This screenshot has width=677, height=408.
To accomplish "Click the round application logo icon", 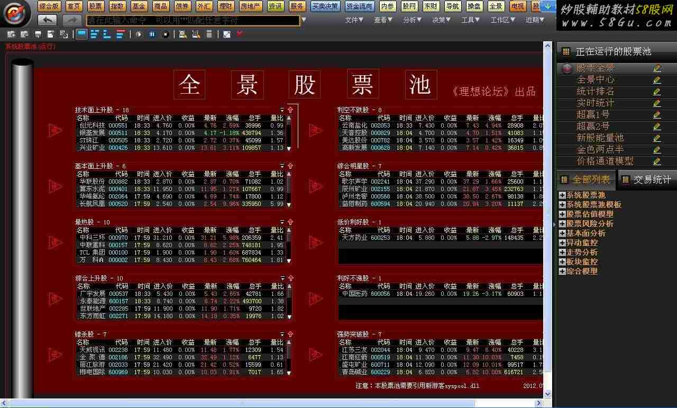I will pos(17,14).
